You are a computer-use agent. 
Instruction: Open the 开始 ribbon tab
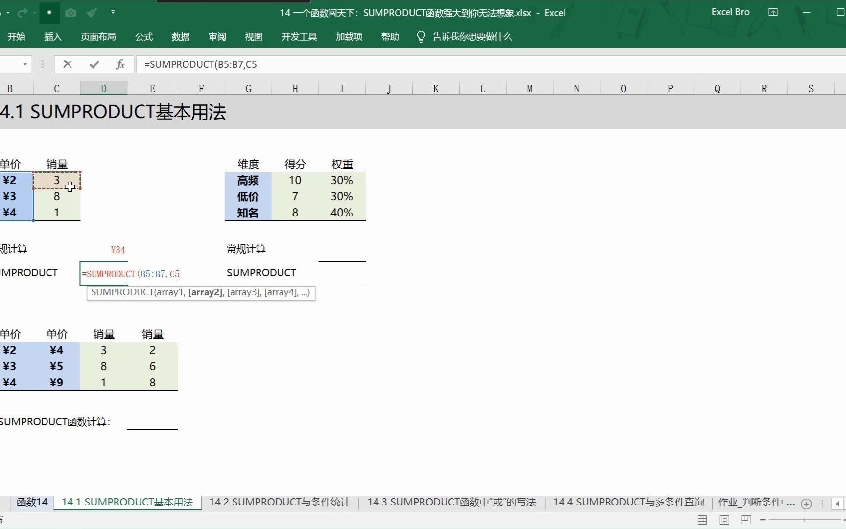[17, 37]
